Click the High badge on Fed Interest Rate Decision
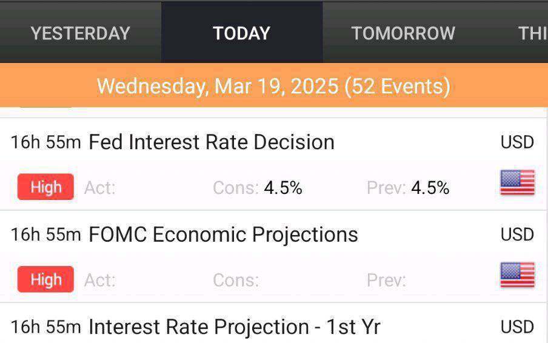The height and width of the screenshot is (343, 548). [x=45, y=187]
